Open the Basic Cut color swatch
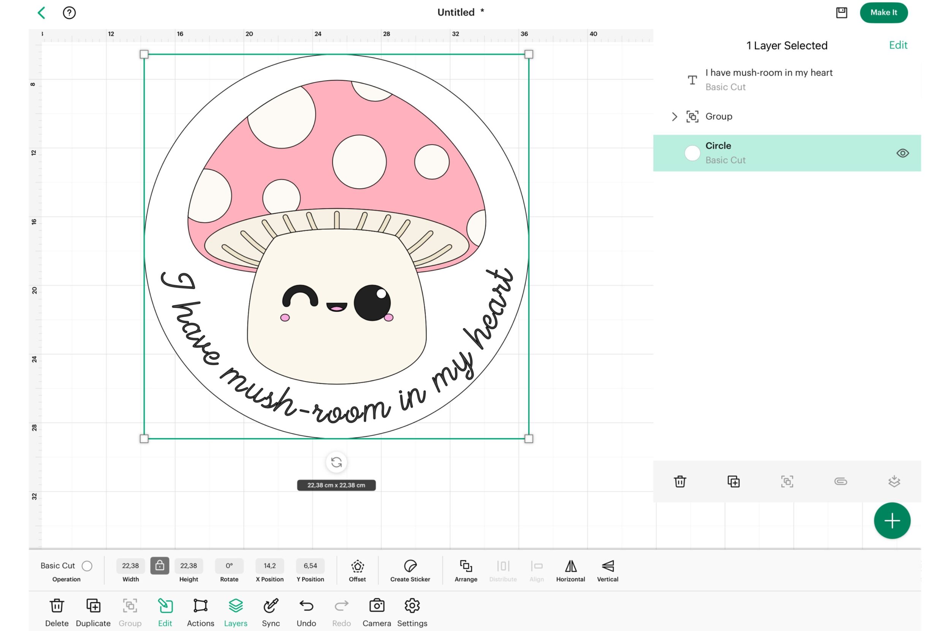950x631 pixels. pyautogui.click(x=87, y=566)
